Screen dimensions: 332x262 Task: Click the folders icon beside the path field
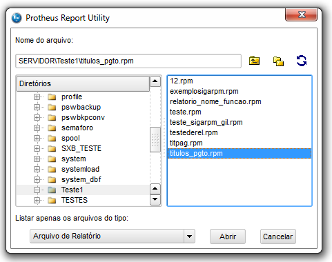278,61
